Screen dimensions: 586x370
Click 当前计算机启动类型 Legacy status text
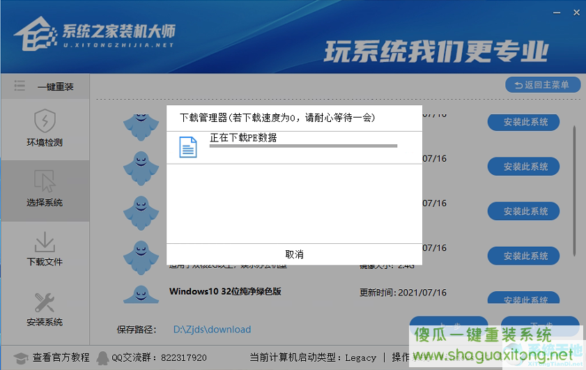tap(313, 357)
